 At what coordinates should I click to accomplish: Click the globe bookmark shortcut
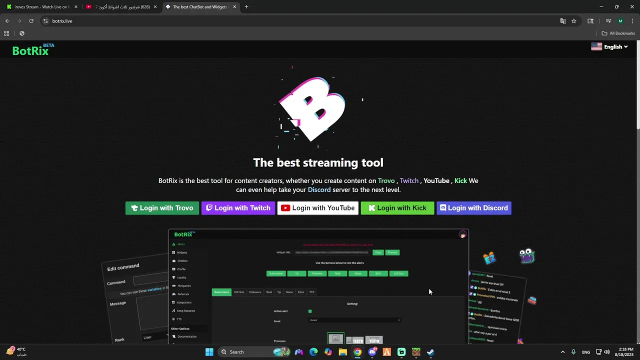tap(21, 33)
